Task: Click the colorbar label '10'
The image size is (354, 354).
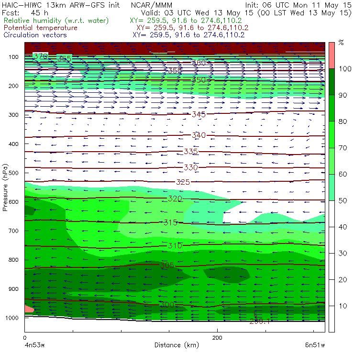Action: (343, 306)
